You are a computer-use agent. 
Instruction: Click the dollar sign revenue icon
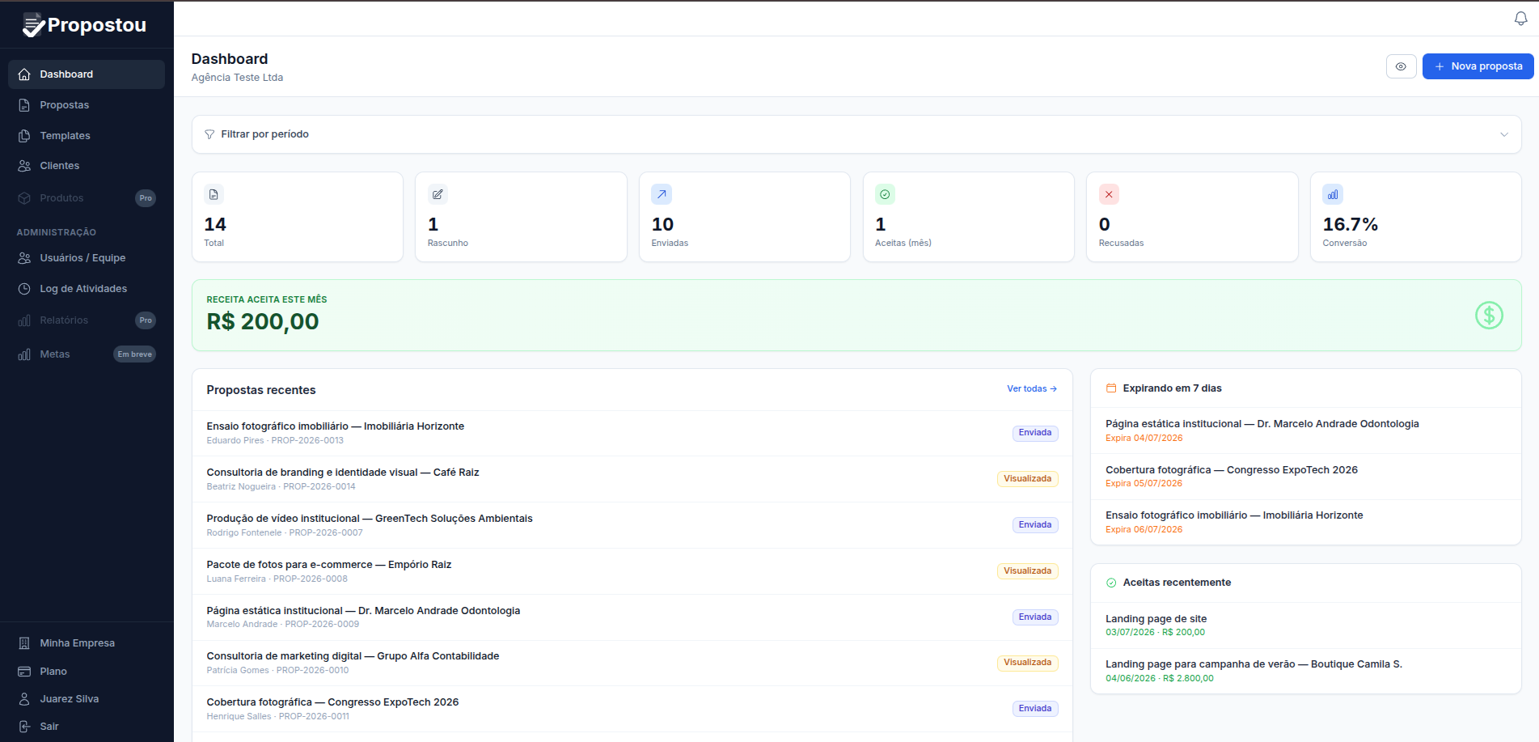click(x=1489, y=316)
